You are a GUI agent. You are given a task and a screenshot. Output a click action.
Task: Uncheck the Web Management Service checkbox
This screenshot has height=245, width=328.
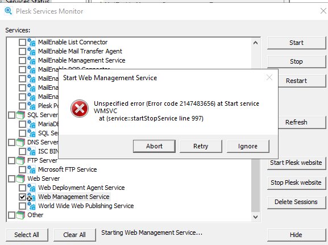coord(22,197)
